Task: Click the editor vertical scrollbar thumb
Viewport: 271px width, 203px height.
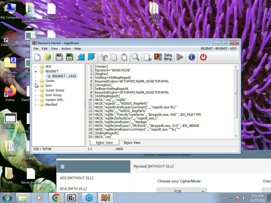Action: pos(236,94)
